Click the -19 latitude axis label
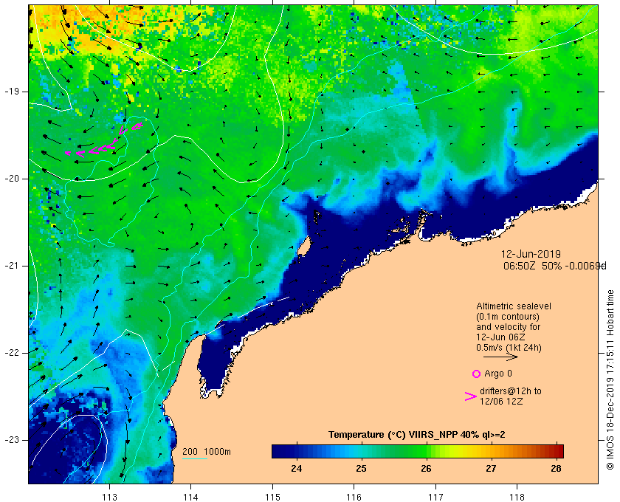The width and height of the screenshot is (620, 502). tap(11, 92)
